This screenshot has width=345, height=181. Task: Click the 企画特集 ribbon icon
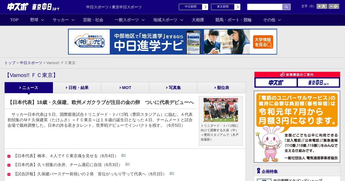(258, 171)
